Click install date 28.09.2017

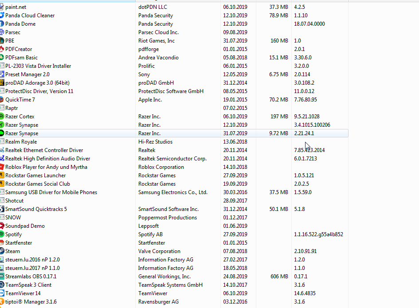pos(235,200)
